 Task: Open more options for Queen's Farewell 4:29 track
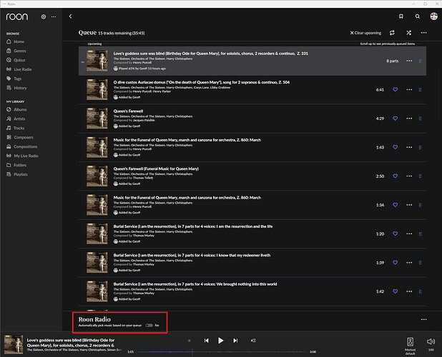pyautogui.click(x=409, y=119)
